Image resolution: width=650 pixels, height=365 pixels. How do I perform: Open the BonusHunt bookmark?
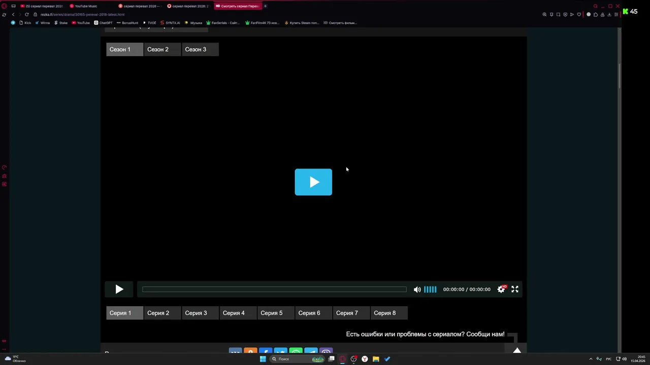pyautogui.click(x=127, y=23)
